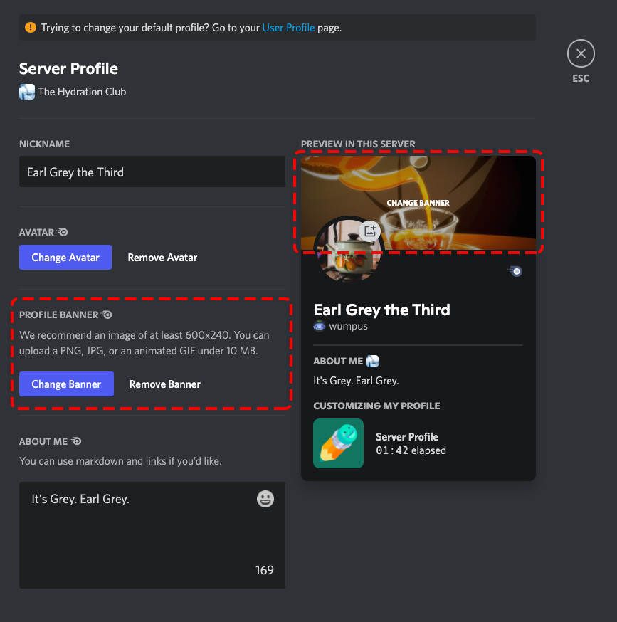The image size is (617, 622).
Task: Click inside the Nickname text field
Action: coord(152,172)
